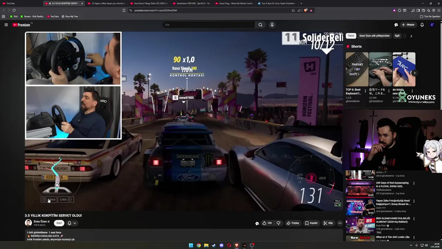Screen dimensions: 442x249
Task: Switch to 'Seoul Vlog - Must-Eat Winter' tab
Action: click(233, 3)
